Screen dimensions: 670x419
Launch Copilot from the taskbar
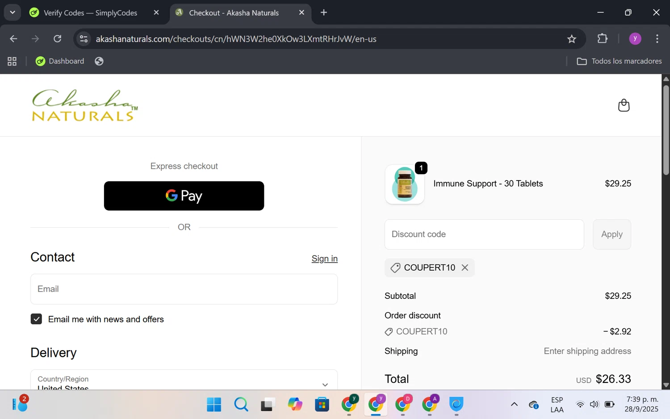click(x=295, y=405)
